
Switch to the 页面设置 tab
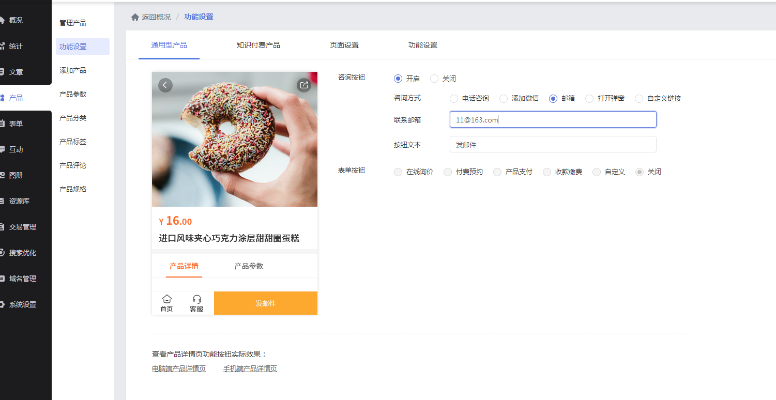(344, 45)
